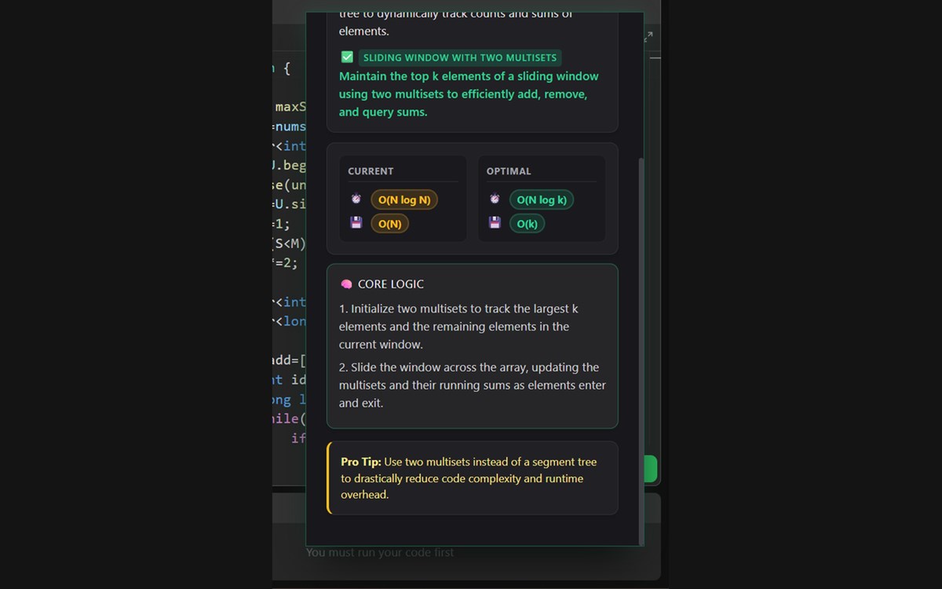Click the CORE LOGIC heading text
This screenshot has height=589, width=942.
(x=391, y=284)
